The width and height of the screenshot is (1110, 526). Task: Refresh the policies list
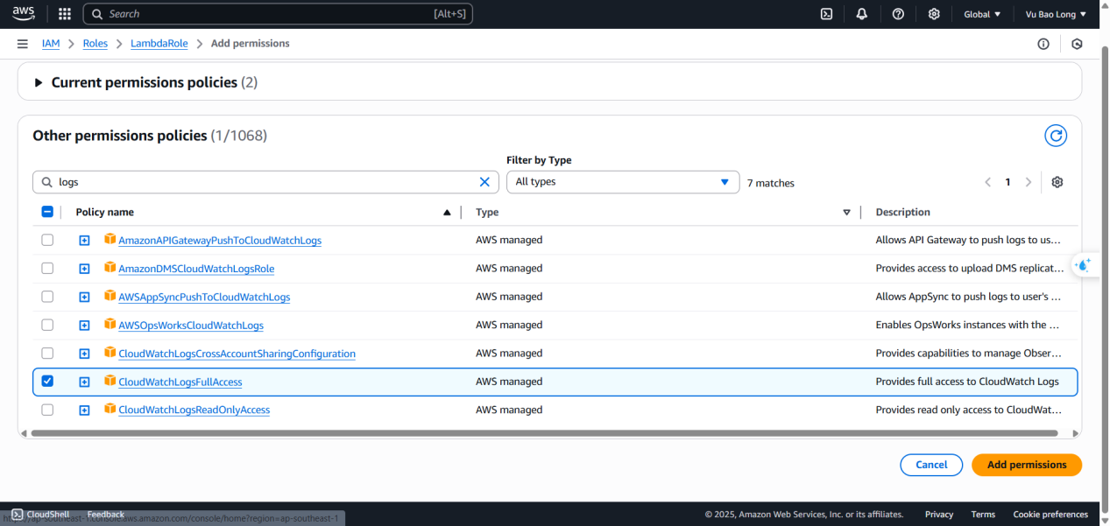(1056, 136)
